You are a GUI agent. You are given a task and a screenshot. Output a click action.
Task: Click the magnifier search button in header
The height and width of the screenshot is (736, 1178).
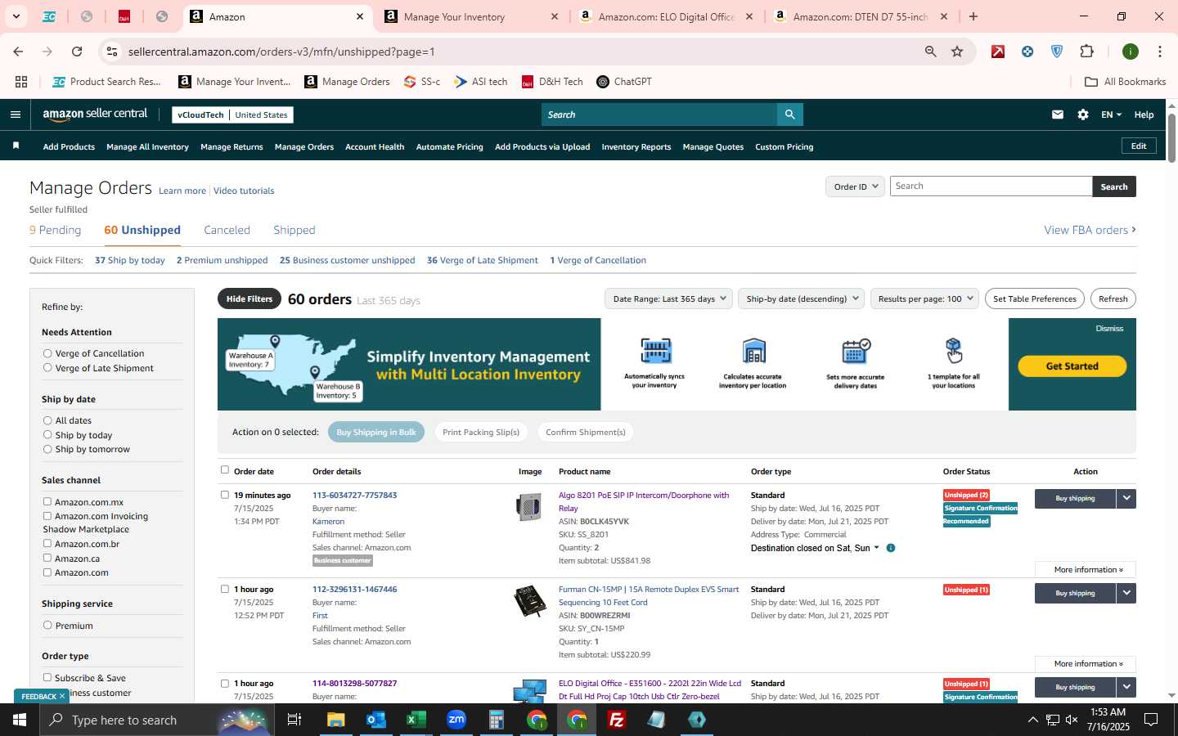click(x=789, y=114)
